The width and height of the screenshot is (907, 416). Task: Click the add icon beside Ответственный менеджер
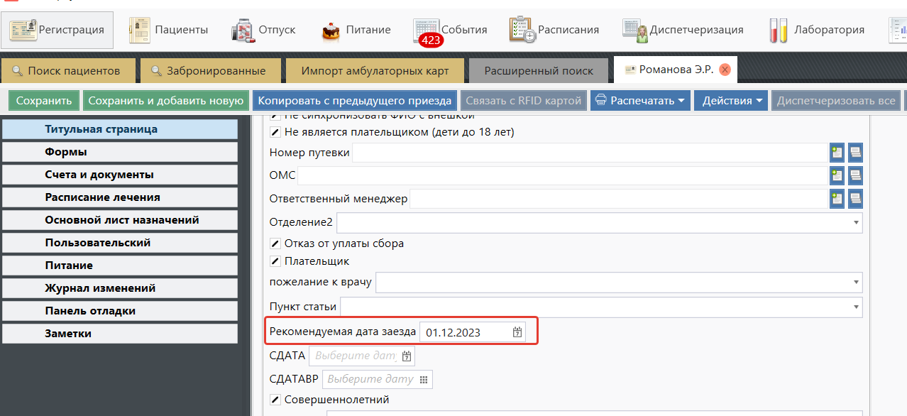click(837, 199)
